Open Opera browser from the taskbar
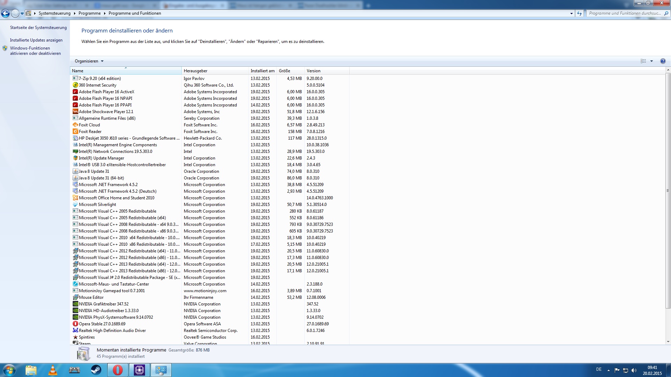The height and width of the screenshot is (377, 671). pyautogui.click(x=118, y=370)
